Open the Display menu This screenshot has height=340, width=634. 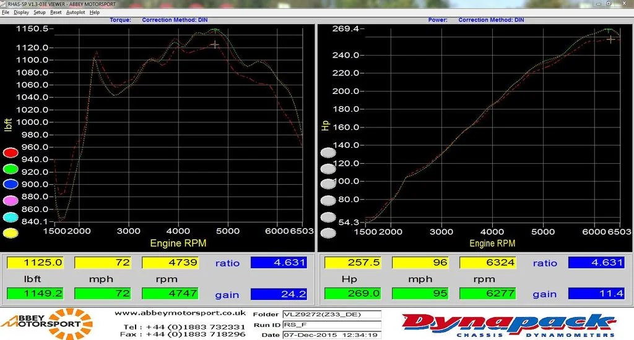coord(21,12)
